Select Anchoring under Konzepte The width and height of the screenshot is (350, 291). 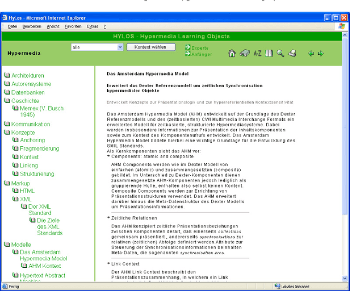point(32,140)
